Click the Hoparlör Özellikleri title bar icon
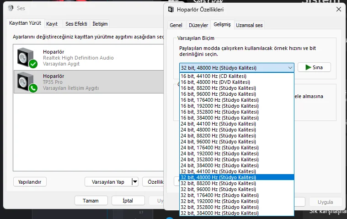The height and width of the screenshot is (219, 347). click(171, 10)
